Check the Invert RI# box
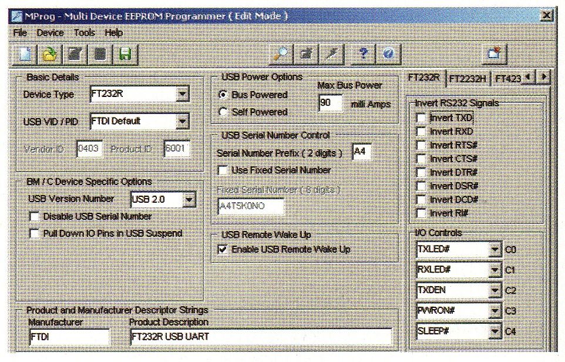This screenshot has height=362, width=565. 421,213
